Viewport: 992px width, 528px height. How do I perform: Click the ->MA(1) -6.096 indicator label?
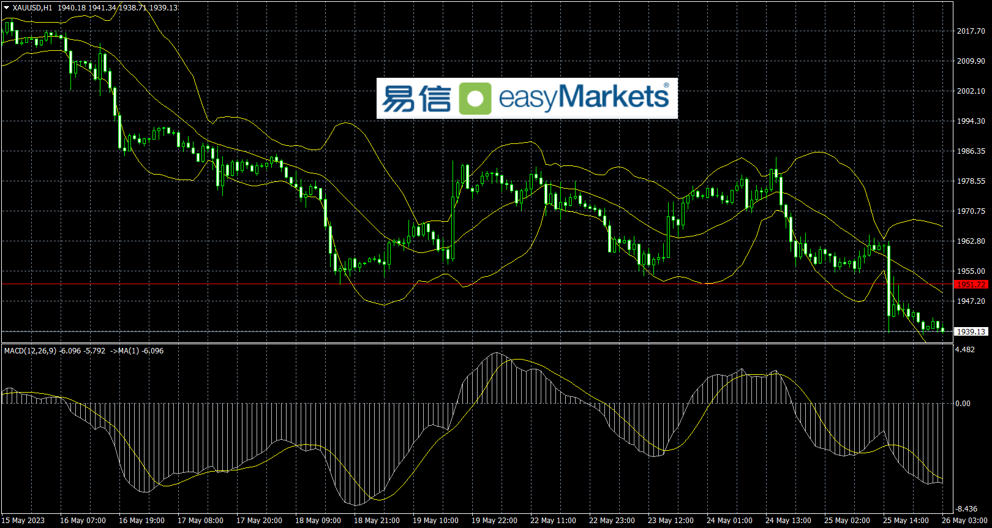137,351
